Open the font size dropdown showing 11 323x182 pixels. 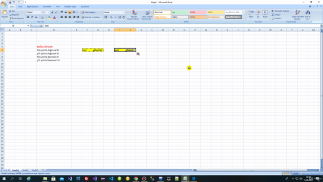coord(48,12)
